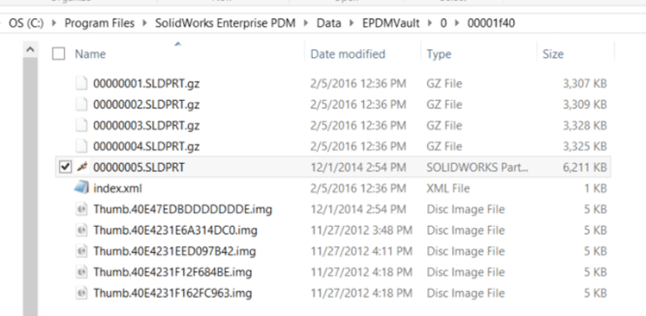
Task: Click the Thumb.40E4231F162FC963.img disc icon
Action: (82, 294)
